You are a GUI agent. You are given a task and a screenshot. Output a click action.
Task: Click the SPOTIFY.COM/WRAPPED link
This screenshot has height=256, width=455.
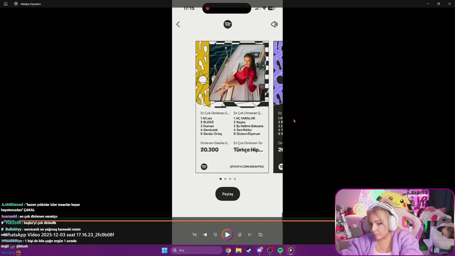coord(247,166)
